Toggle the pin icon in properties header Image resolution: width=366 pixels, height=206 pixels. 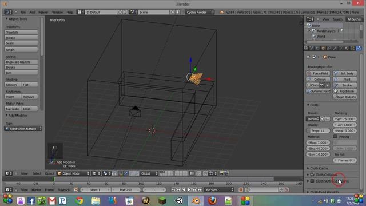click(x=308, y=57)
